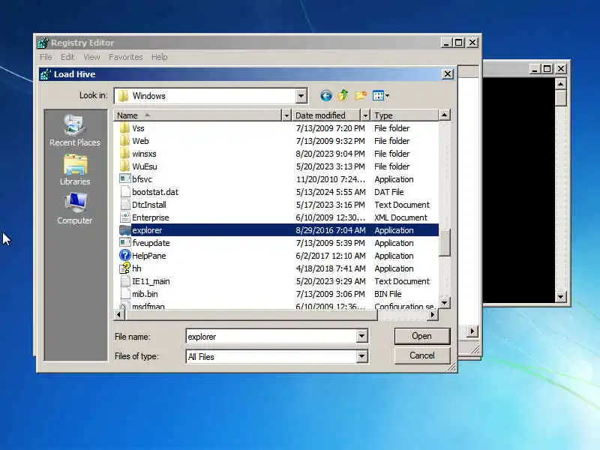Click the explorer application icon

click(124, 230)
